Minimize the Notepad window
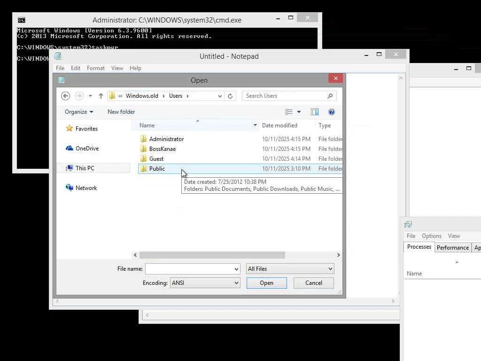The height and width of the screenshot is (361, 481). 366,55
